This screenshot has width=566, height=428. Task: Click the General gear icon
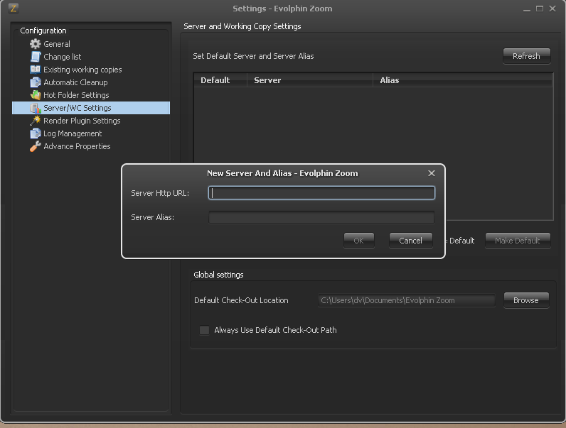[x=35, y=44]
